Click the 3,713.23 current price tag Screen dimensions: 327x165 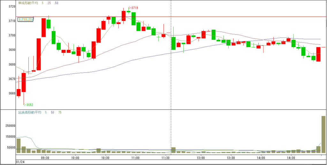(26, 19)
